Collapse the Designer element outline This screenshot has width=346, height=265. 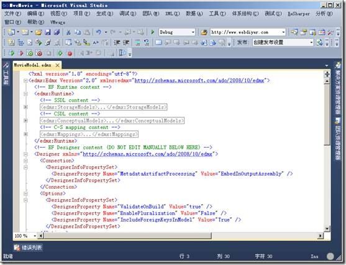click(25, 154)
